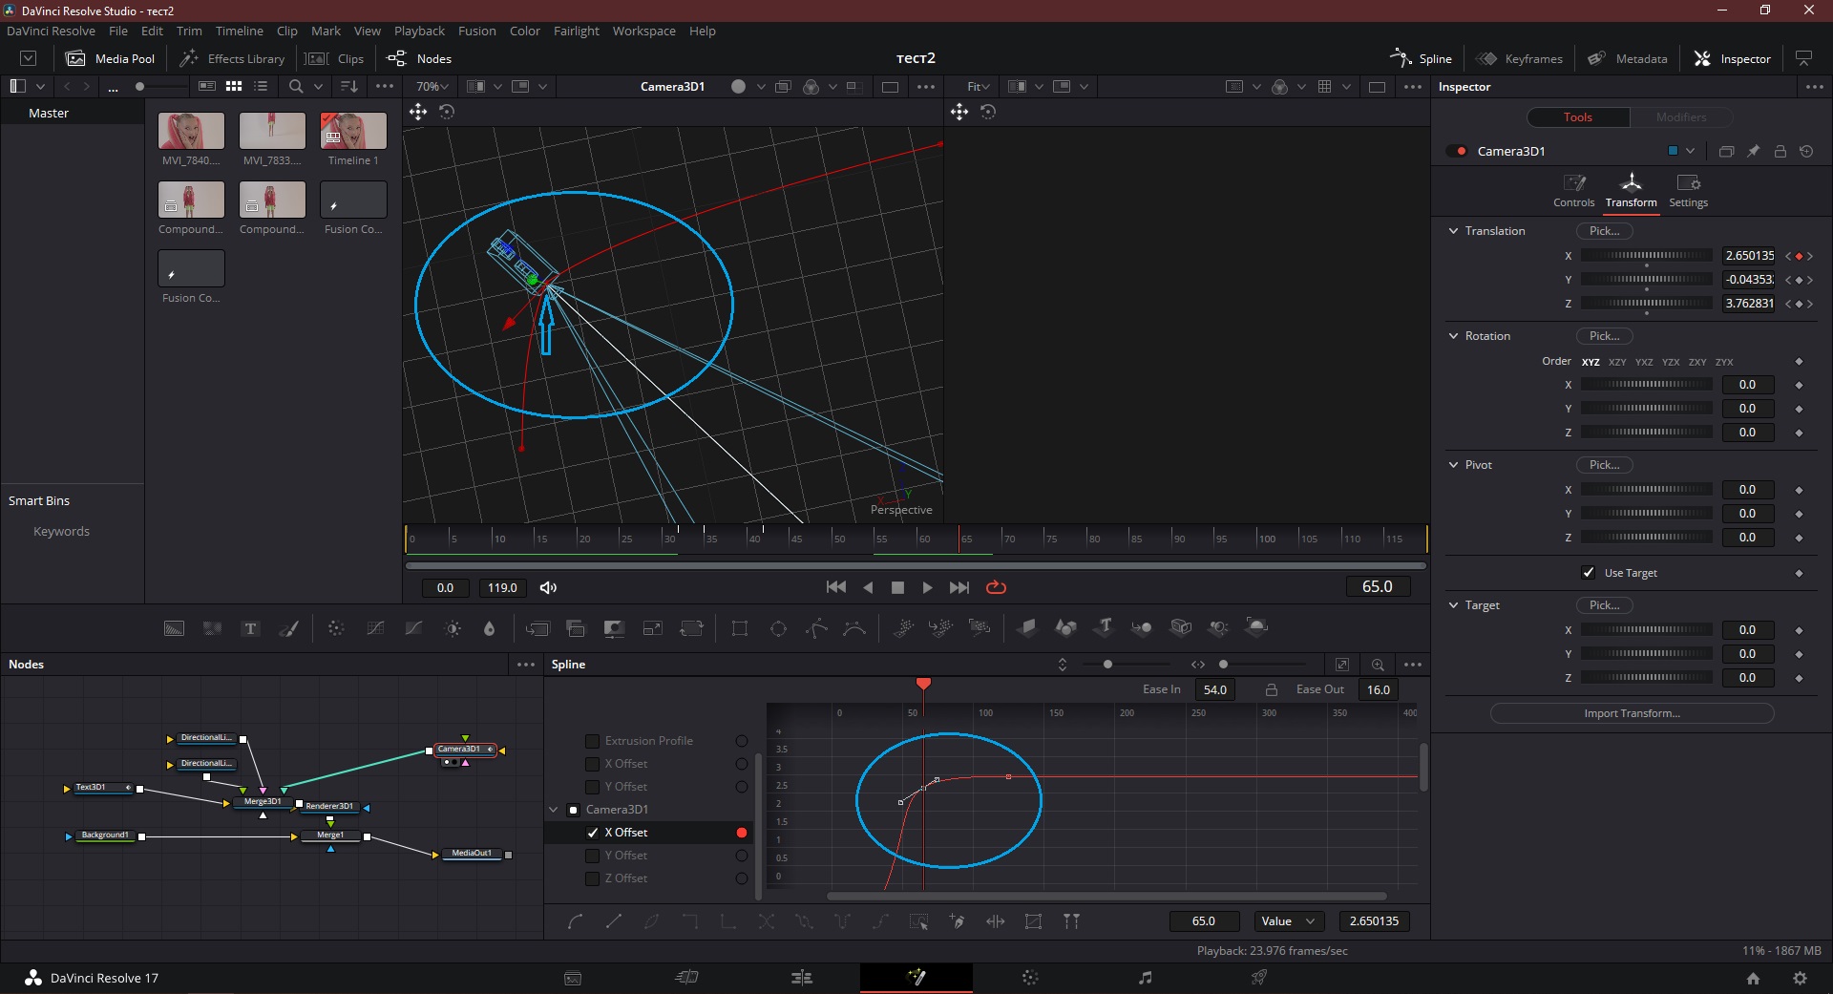Set spline keyframes to smooth
This screenshot has width=1833, height=994.
575,921
